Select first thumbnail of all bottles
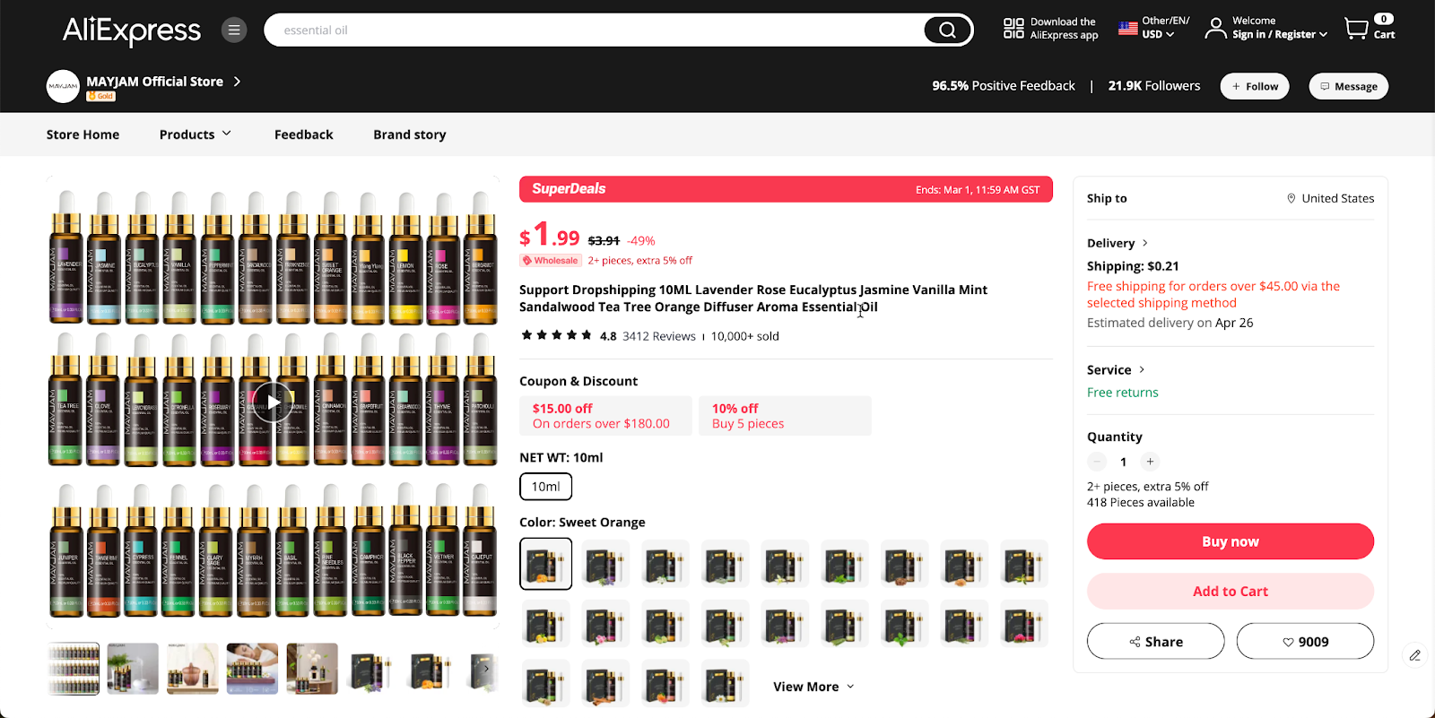Screen dimensions: 1435x718 click(74, 669)
